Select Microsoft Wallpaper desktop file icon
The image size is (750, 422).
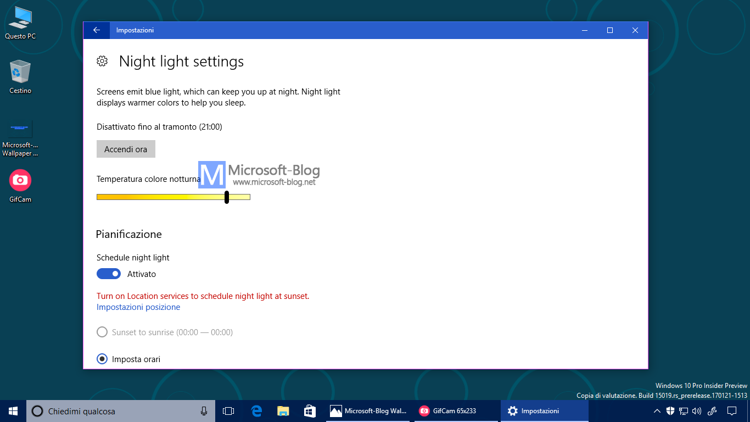20,138
